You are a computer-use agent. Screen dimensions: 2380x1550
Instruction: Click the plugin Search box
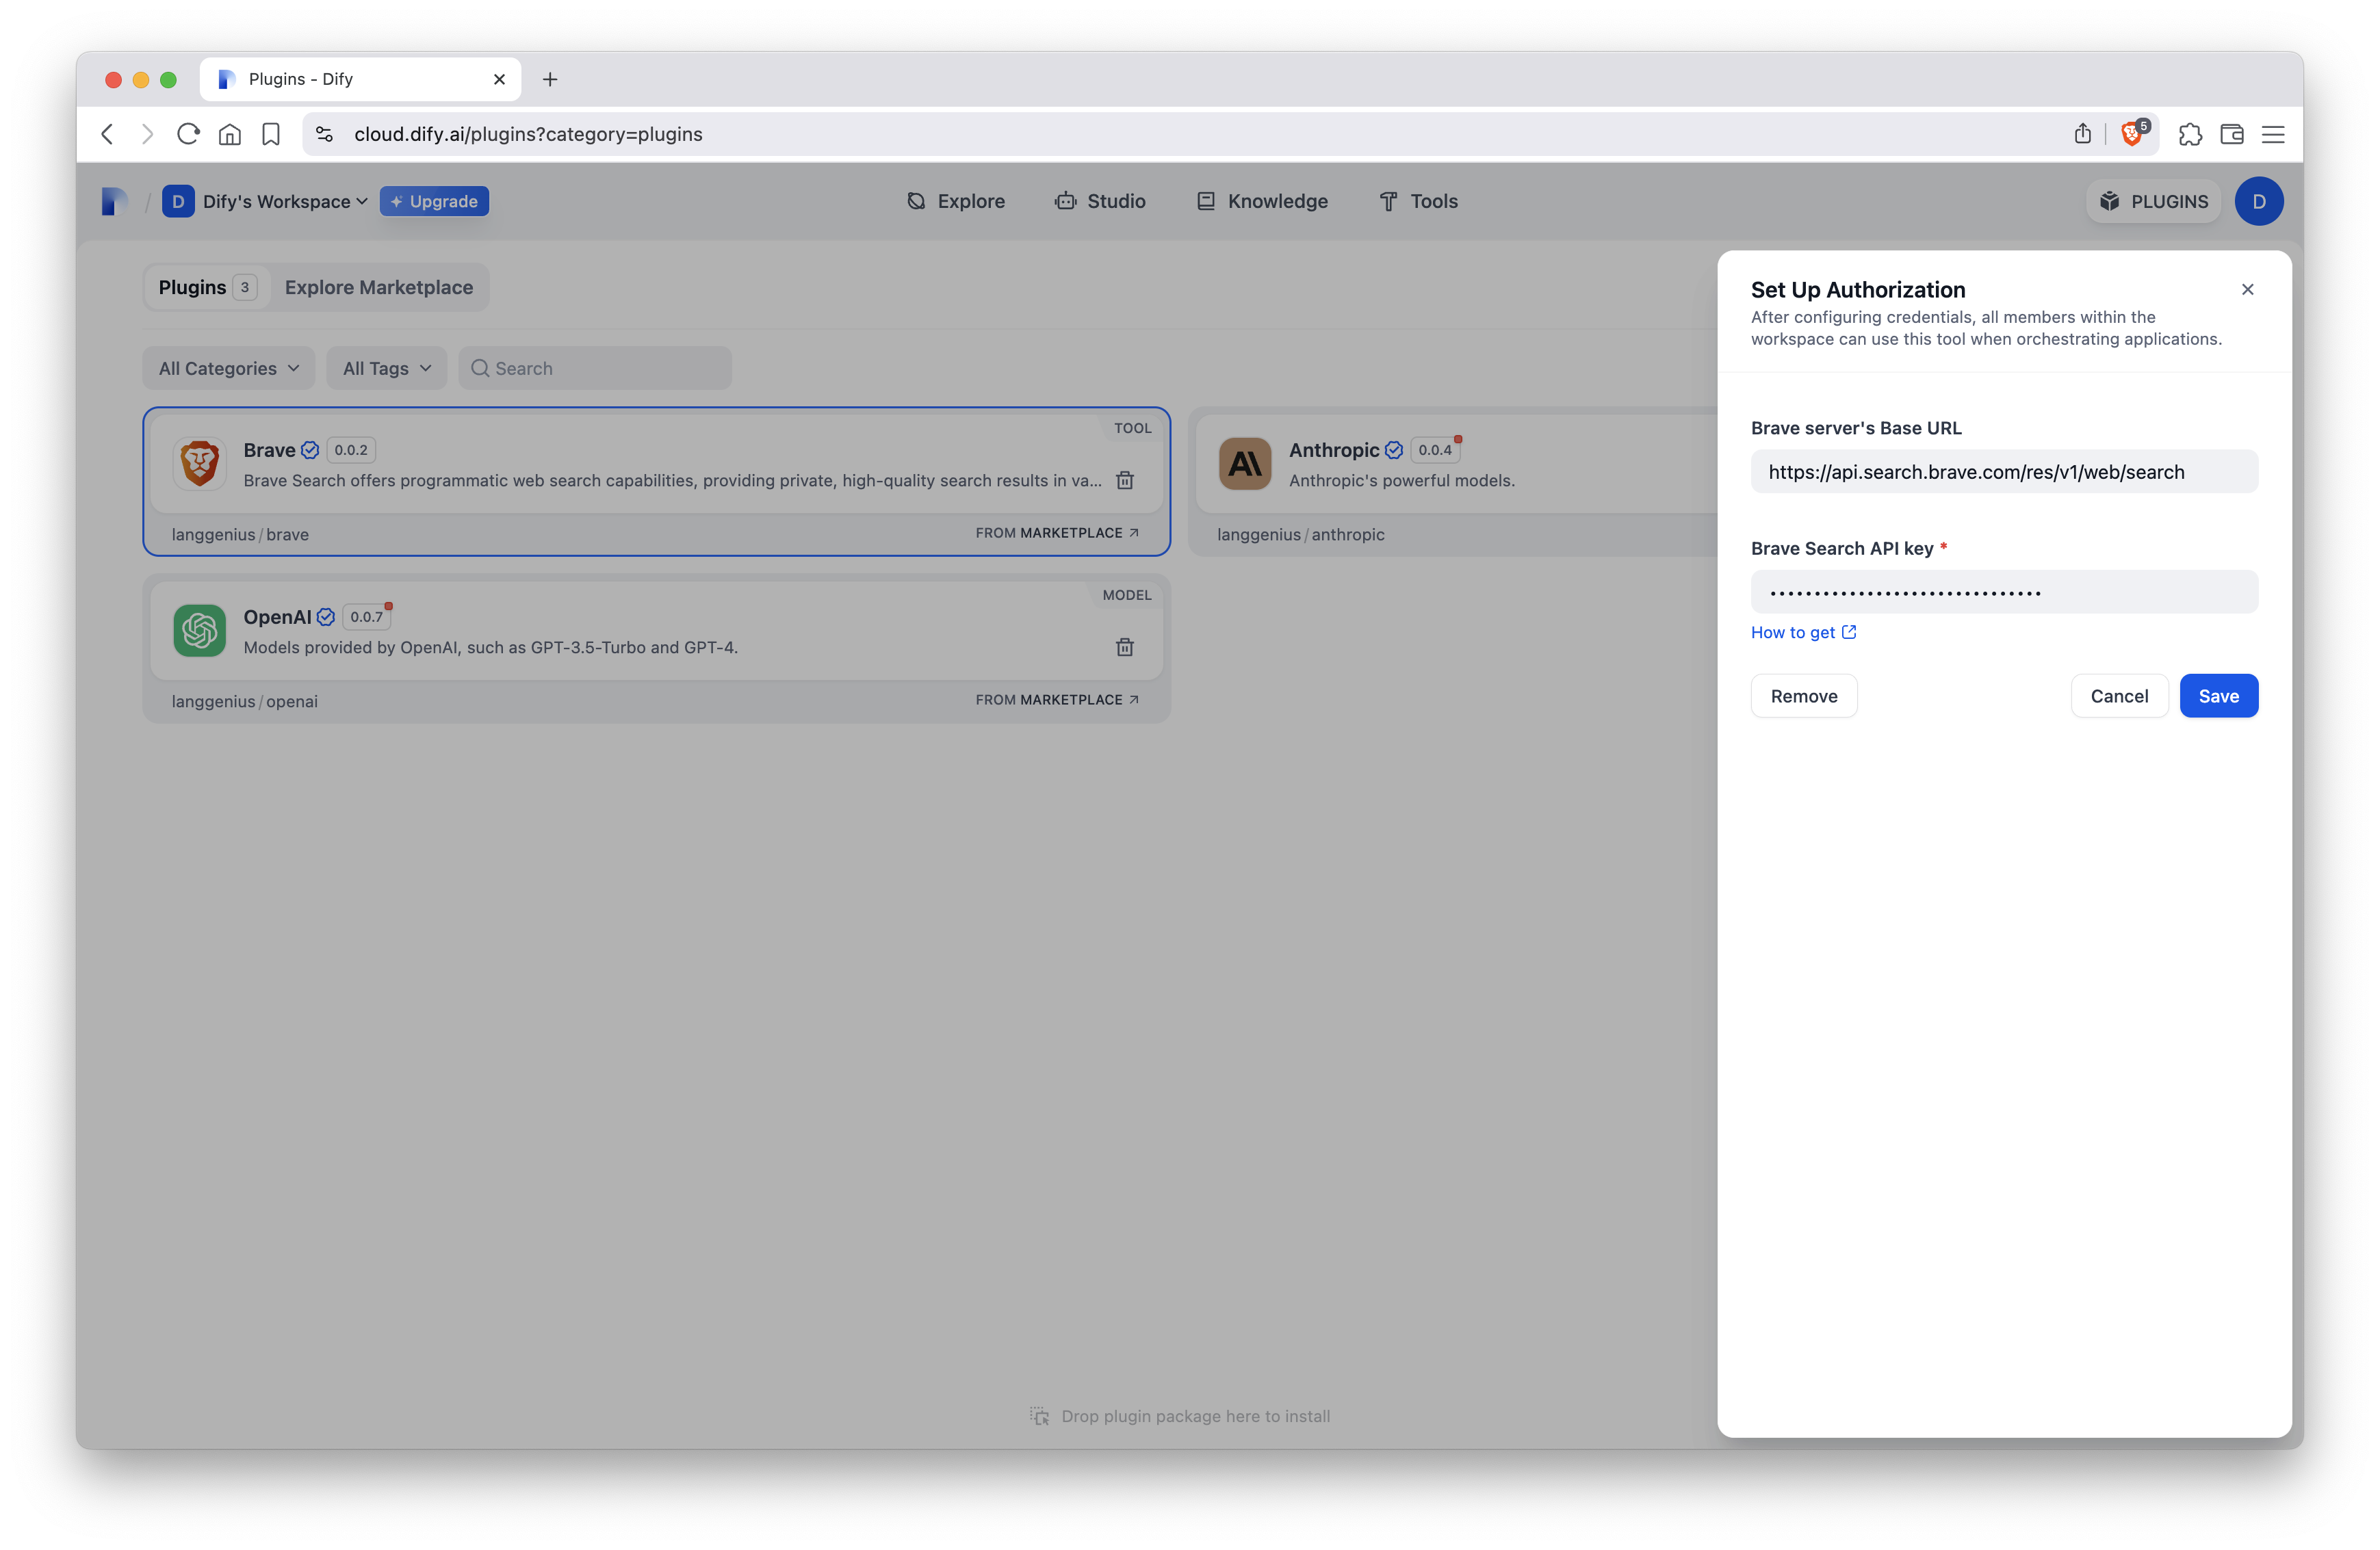(595, 369)
